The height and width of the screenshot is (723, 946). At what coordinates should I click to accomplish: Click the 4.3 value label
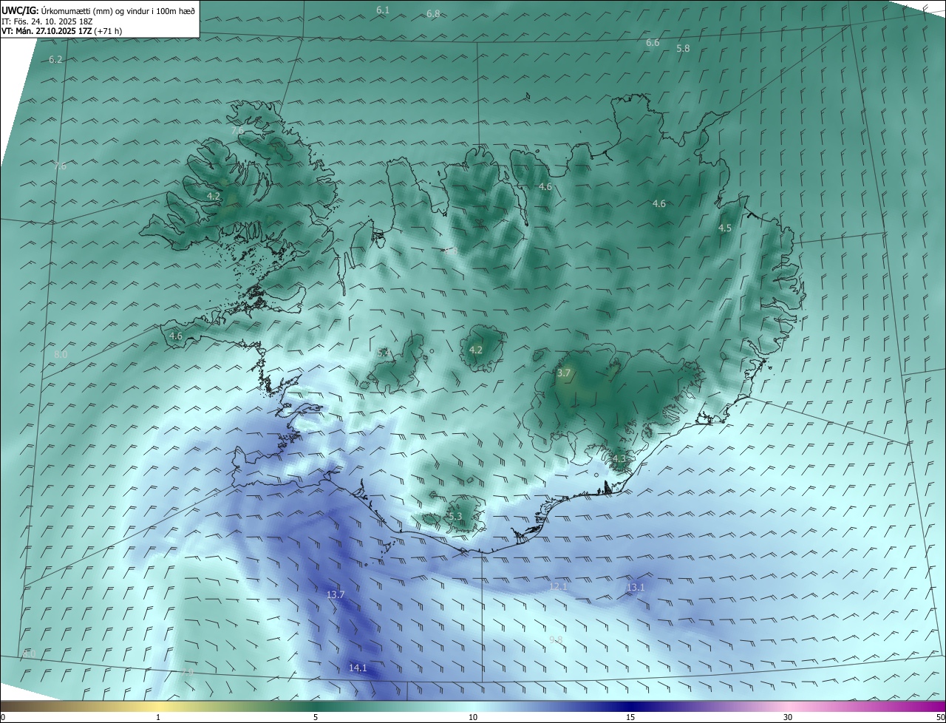coord(619,459)
